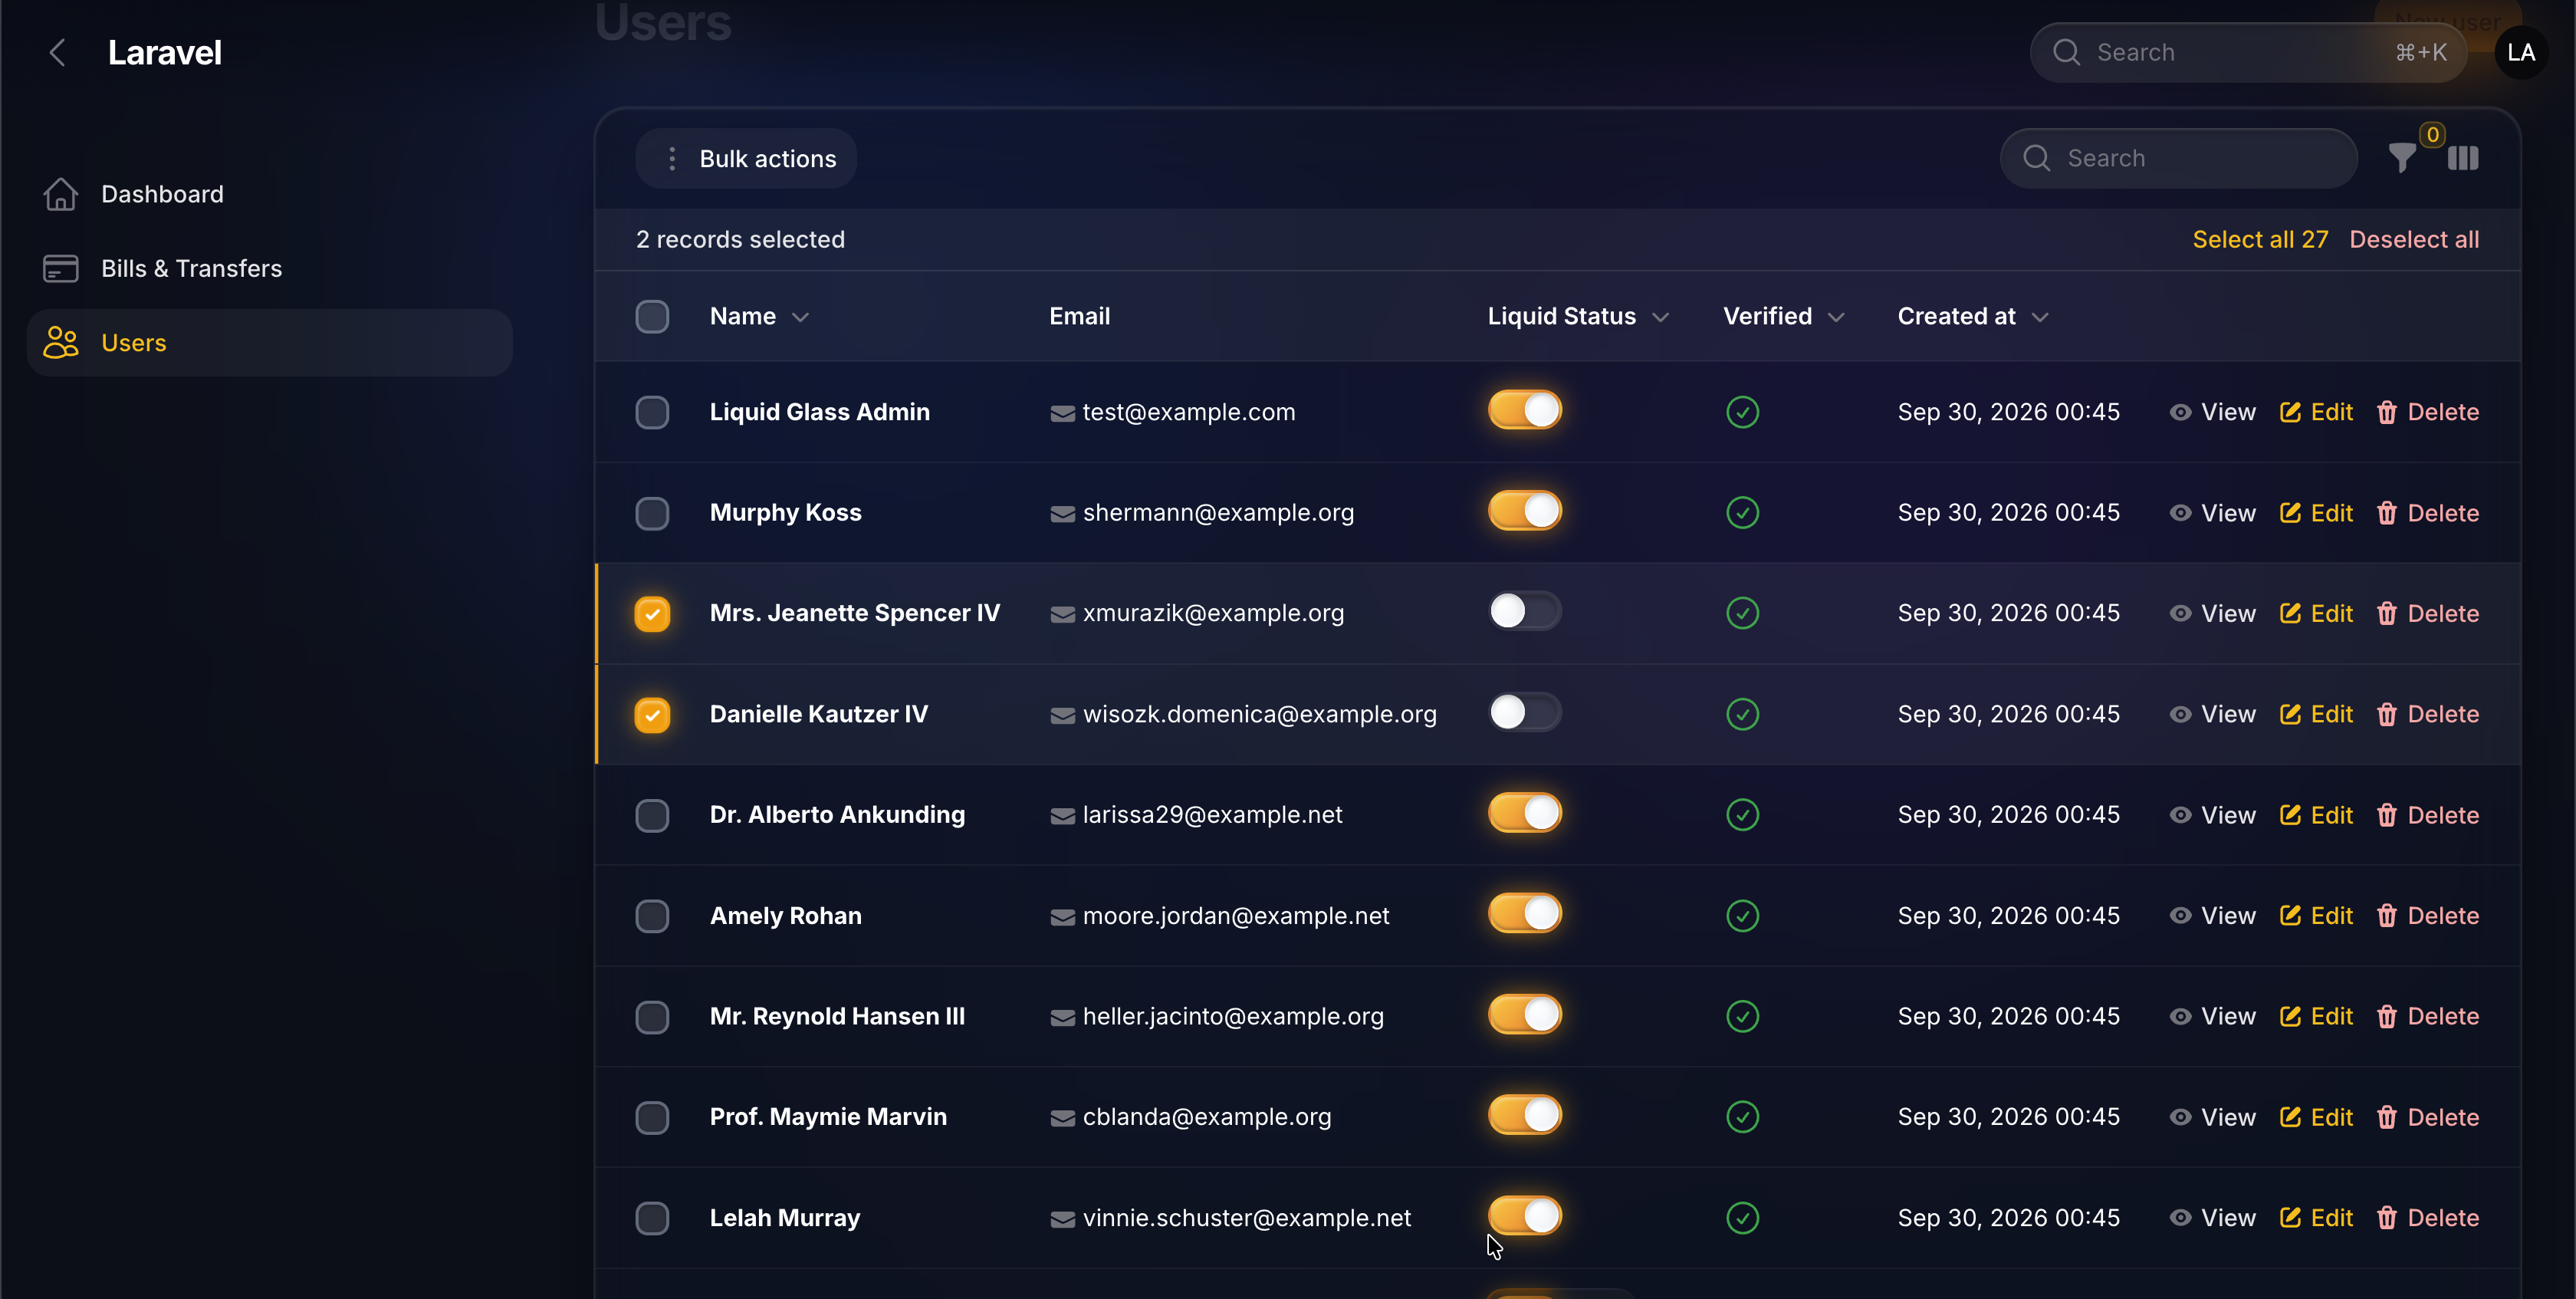Open the Users sidebar item
Image resolution: width=2576 pixels, height=1299 pixels.
tap(270, 343)
